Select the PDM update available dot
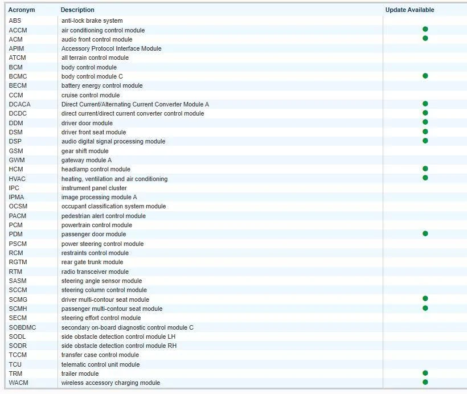Image resolution: width=467 pixels, height=394 pixels. [x=425, y=233]
